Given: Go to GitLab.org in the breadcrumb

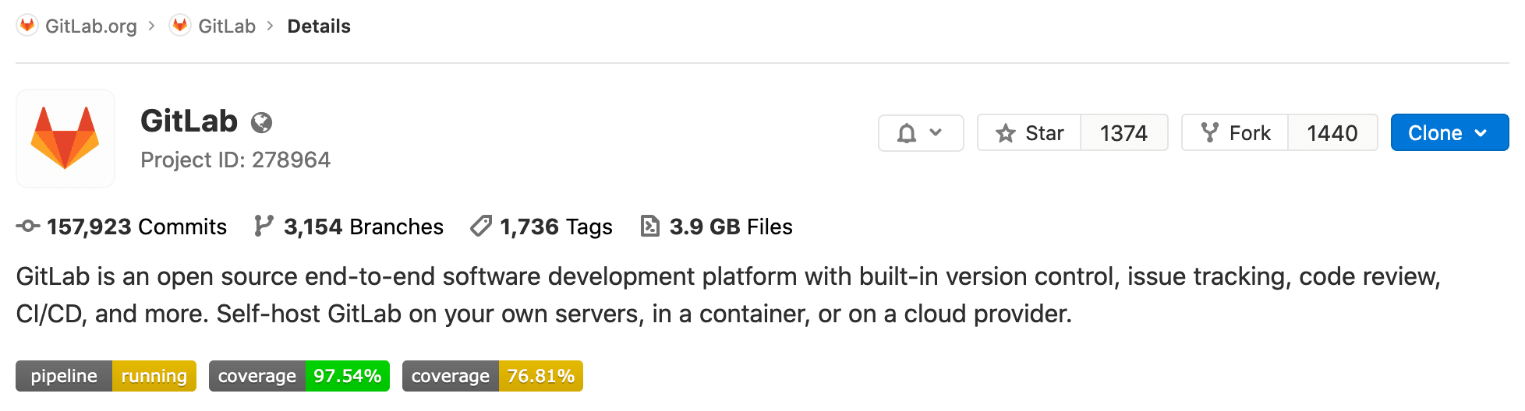Looking at the screenshot, I should click(x=90, y=26).
